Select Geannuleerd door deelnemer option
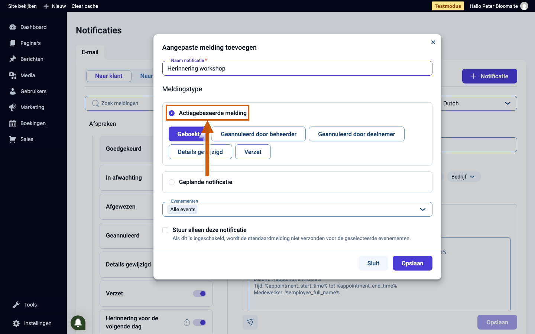 (357, 134)
